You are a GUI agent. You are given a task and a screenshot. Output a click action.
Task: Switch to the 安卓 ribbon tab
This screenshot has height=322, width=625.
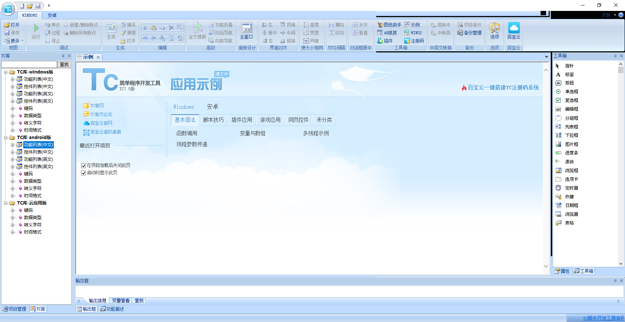click(52, 15)
